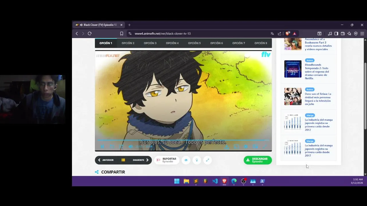Image resolution: width=367 pixels, height=206 pixels.
Task: Open PowerShell from the taskbar
Action: point(262,181)
